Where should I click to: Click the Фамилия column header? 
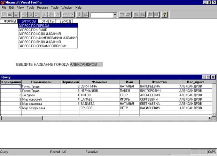point(99,82)
